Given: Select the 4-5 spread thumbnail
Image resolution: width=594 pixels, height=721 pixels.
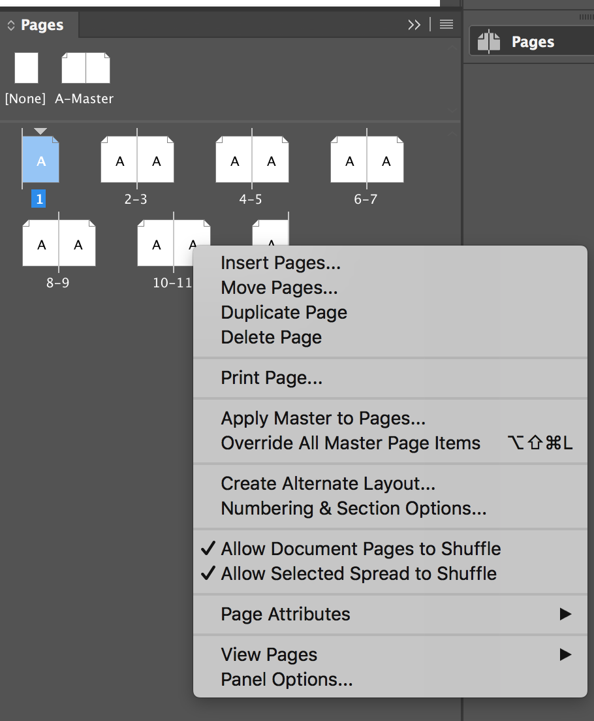Looking at the screenshot, I should click(252, 161).
